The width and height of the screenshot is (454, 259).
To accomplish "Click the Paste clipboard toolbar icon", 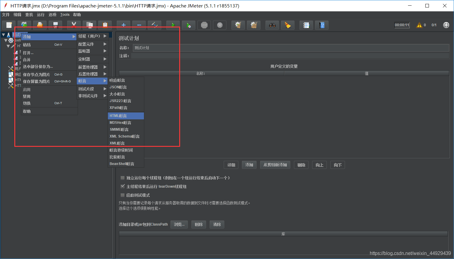I will (105, 25).
